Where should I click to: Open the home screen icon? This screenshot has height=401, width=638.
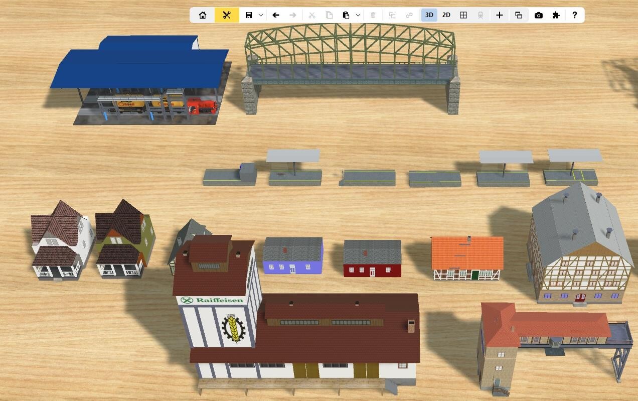(203, 15)
